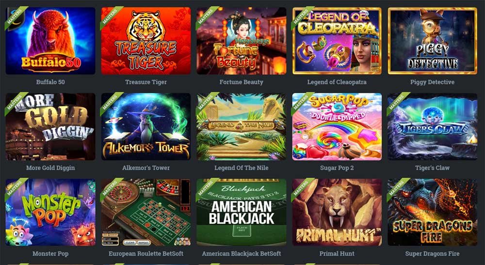
Task: Launch Alkemor's Tower game thumbnail
Action: [x=146, y=127]
